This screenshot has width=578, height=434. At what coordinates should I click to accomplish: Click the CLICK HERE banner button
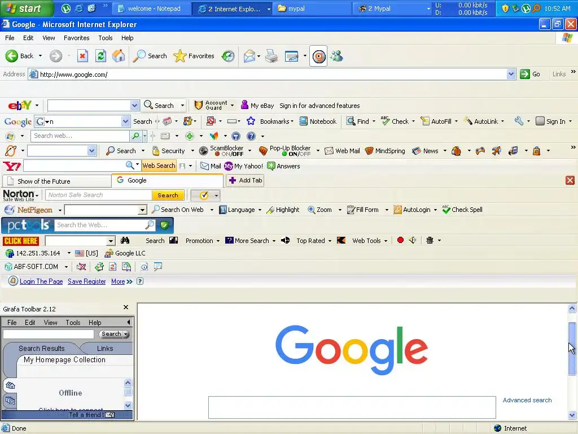pos(21,241)
